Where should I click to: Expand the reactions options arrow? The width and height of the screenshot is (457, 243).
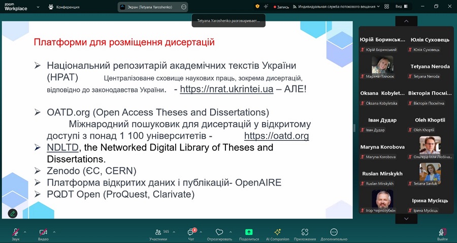pos(231,232)
